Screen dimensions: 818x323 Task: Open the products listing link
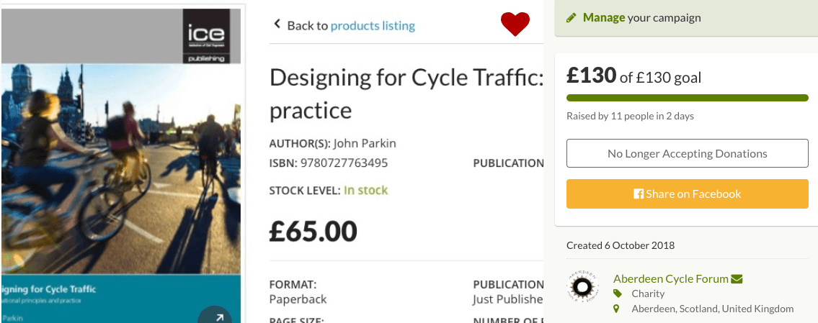click(373, 26)
